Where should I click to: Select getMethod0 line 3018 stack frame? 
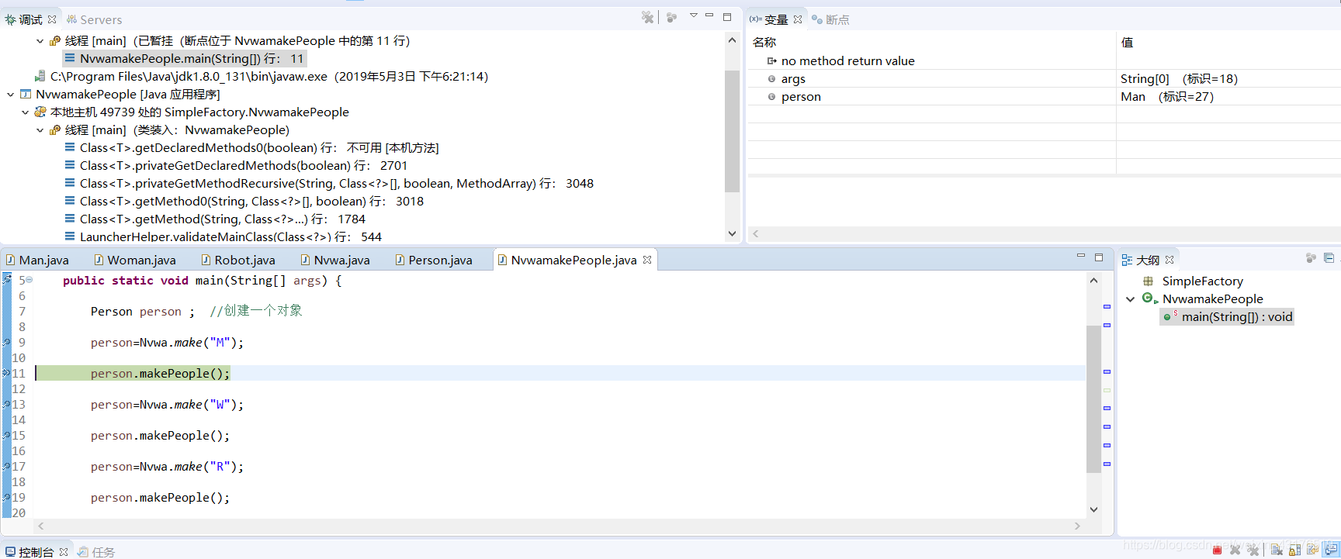pos(244,202)
